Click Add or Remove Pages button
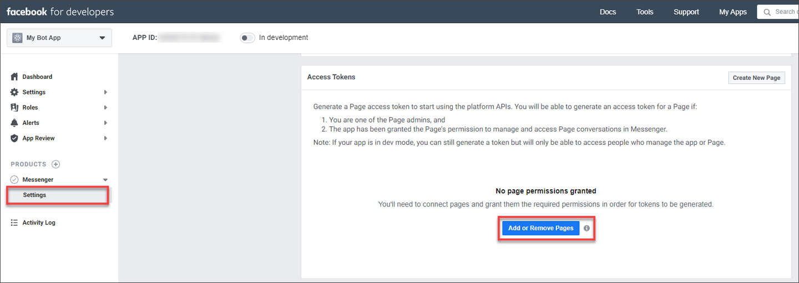The height and width of the screenshot is (283, 799). [x=541, y=228]
